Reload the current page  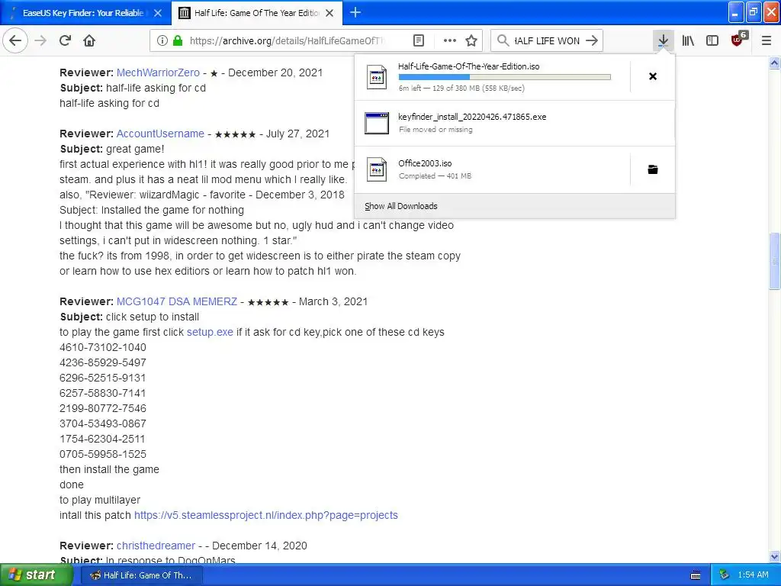tap(66, 41)
